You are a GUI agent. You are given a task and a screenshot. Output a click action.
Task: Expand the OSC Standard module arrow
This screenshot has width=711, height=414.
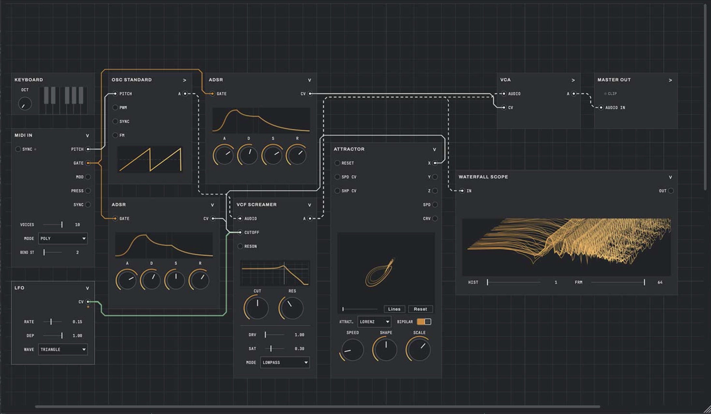(184, 80)
